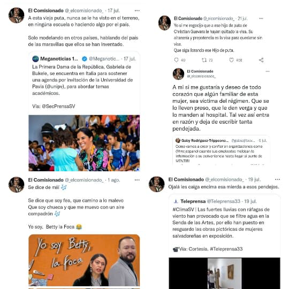Click the El Comisionado avatar on the 19 jul. tweet
The width and height of the screenshot is (289, 289).
pyautogui.click(x=157, y=184)
